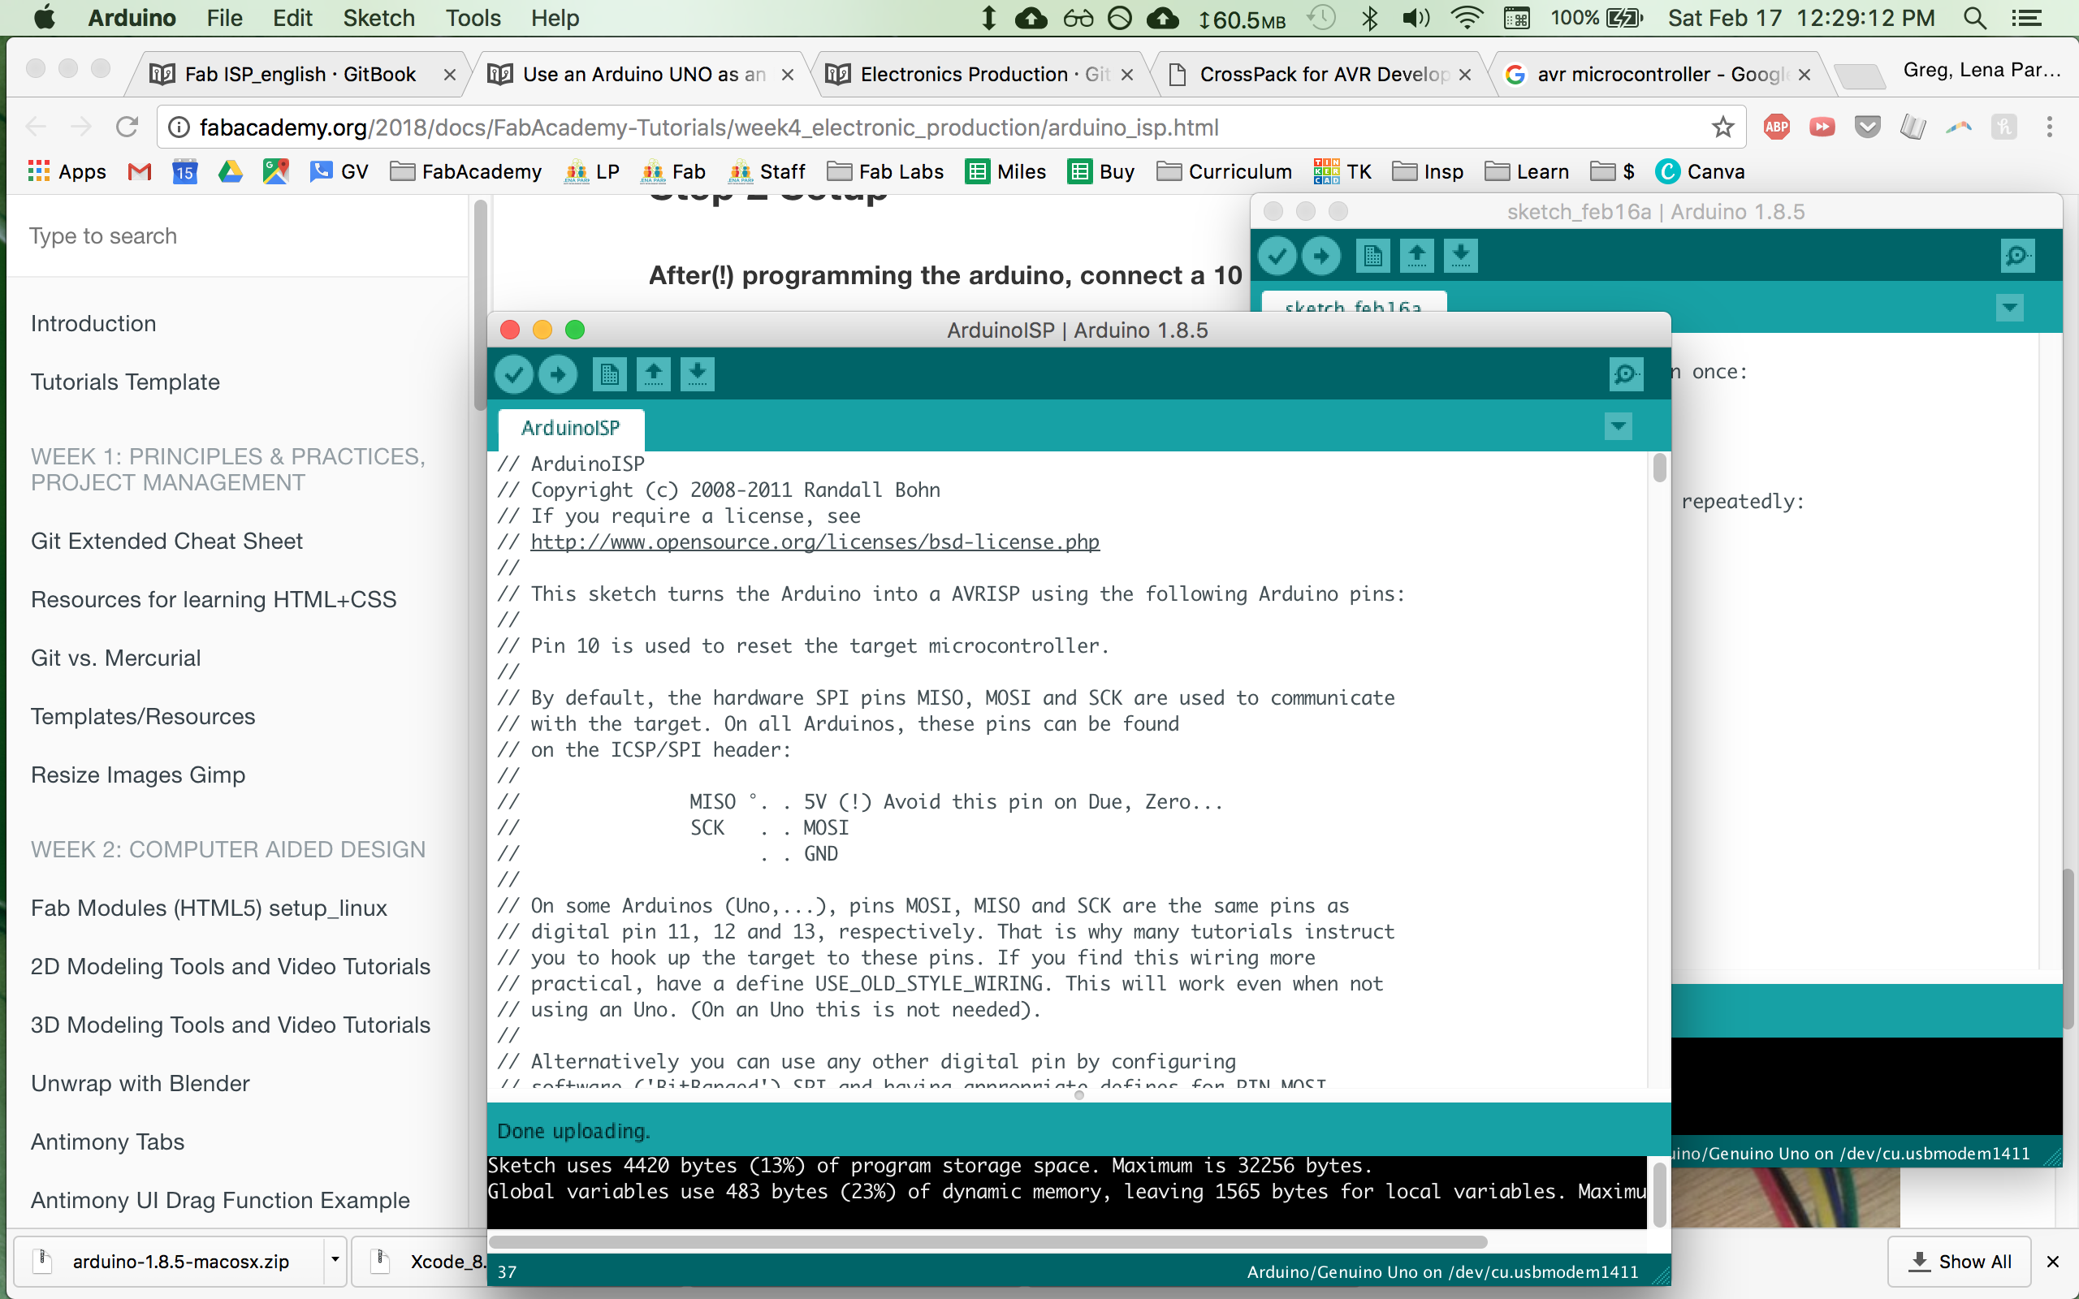Open the Sketch menu
2079x1299 pixels.
(x=379, y=18)
